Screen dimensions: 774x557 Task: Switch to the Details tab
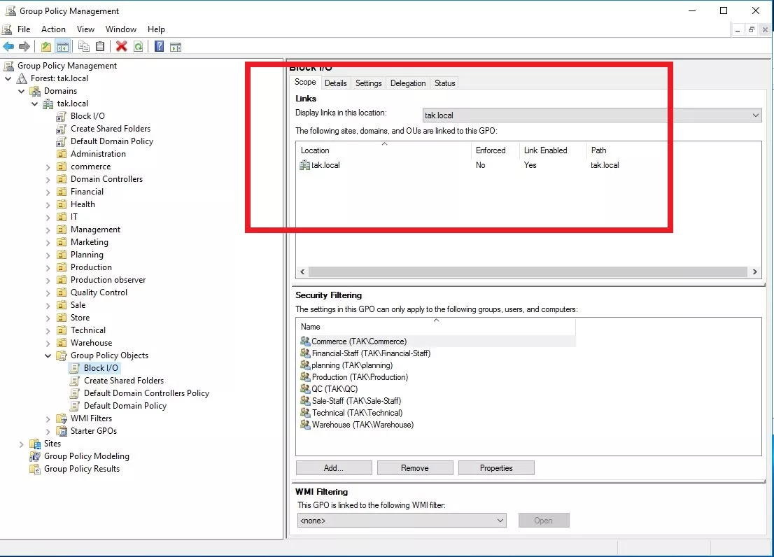[336, 83]
